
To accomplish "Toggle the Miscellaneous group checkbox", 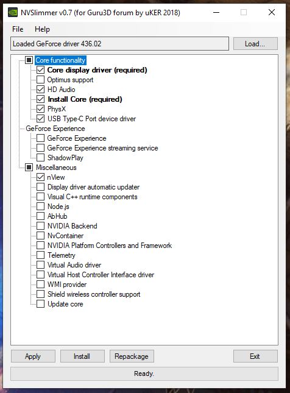I will pos(29,168).
